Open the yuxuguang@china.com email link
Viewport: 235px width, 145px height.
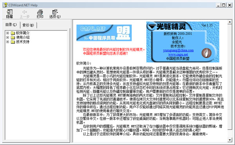[x=178, y=51]
